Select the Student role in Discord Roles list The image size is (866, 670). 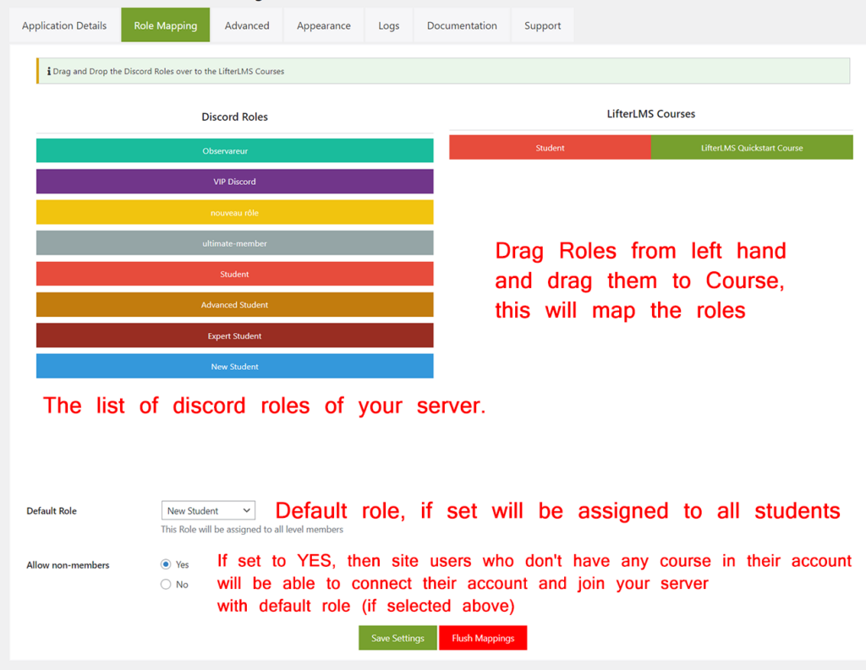(x=235, y=274)
